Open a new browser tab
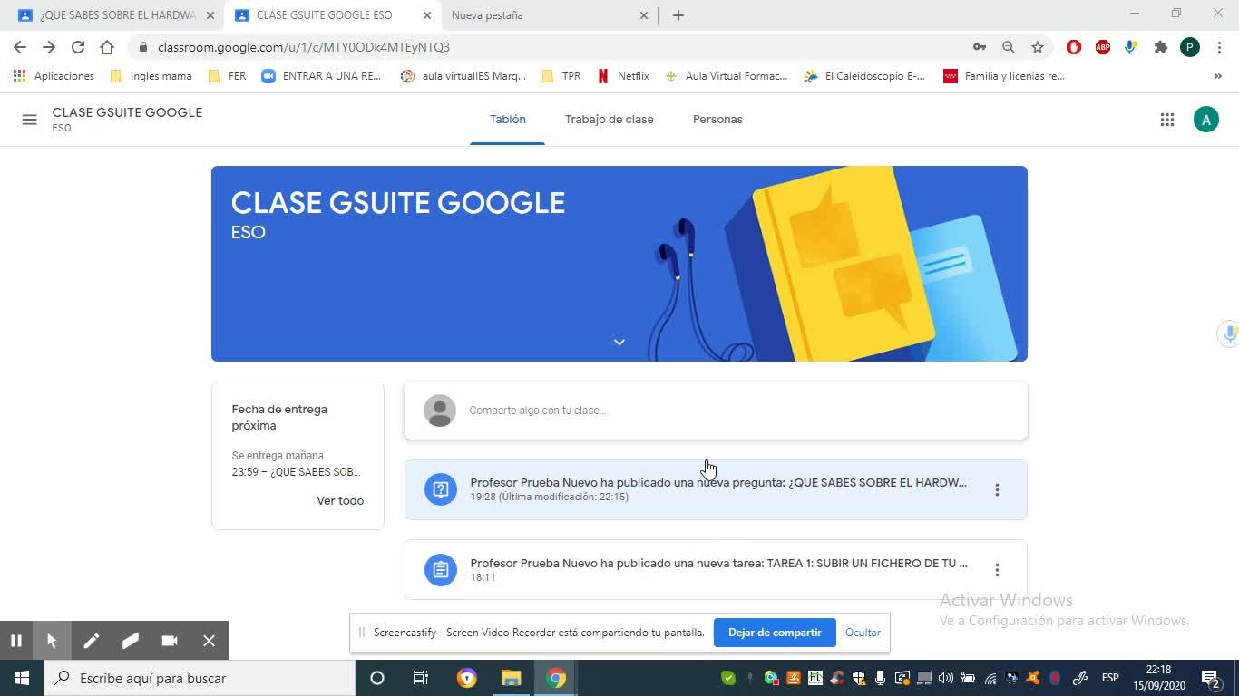Image resolution: width=1239 pixels, height=696 pixels. (678, 15)
